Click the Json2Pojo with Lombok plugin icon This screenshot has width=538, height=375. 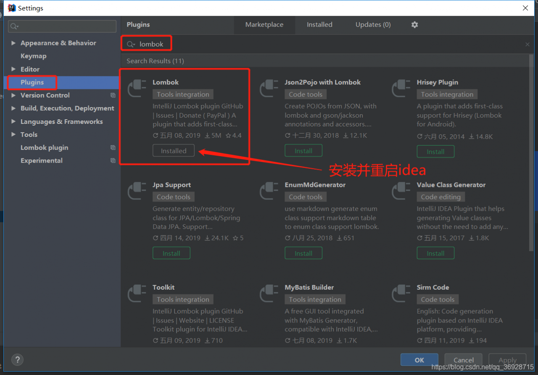pyautogui.click(x=269, y=88)
